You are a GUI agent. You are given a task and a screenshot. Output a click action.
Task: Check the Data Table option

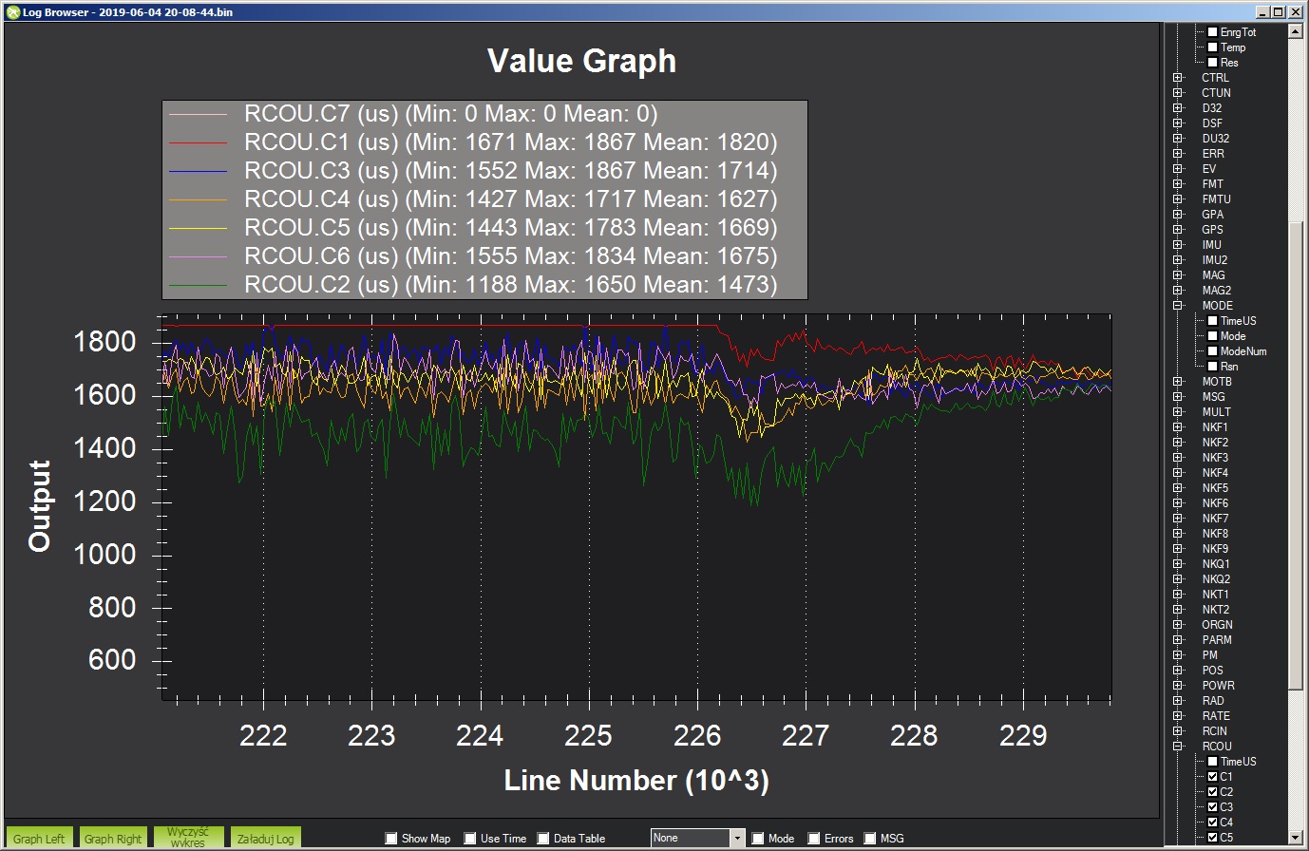[543, 838]
